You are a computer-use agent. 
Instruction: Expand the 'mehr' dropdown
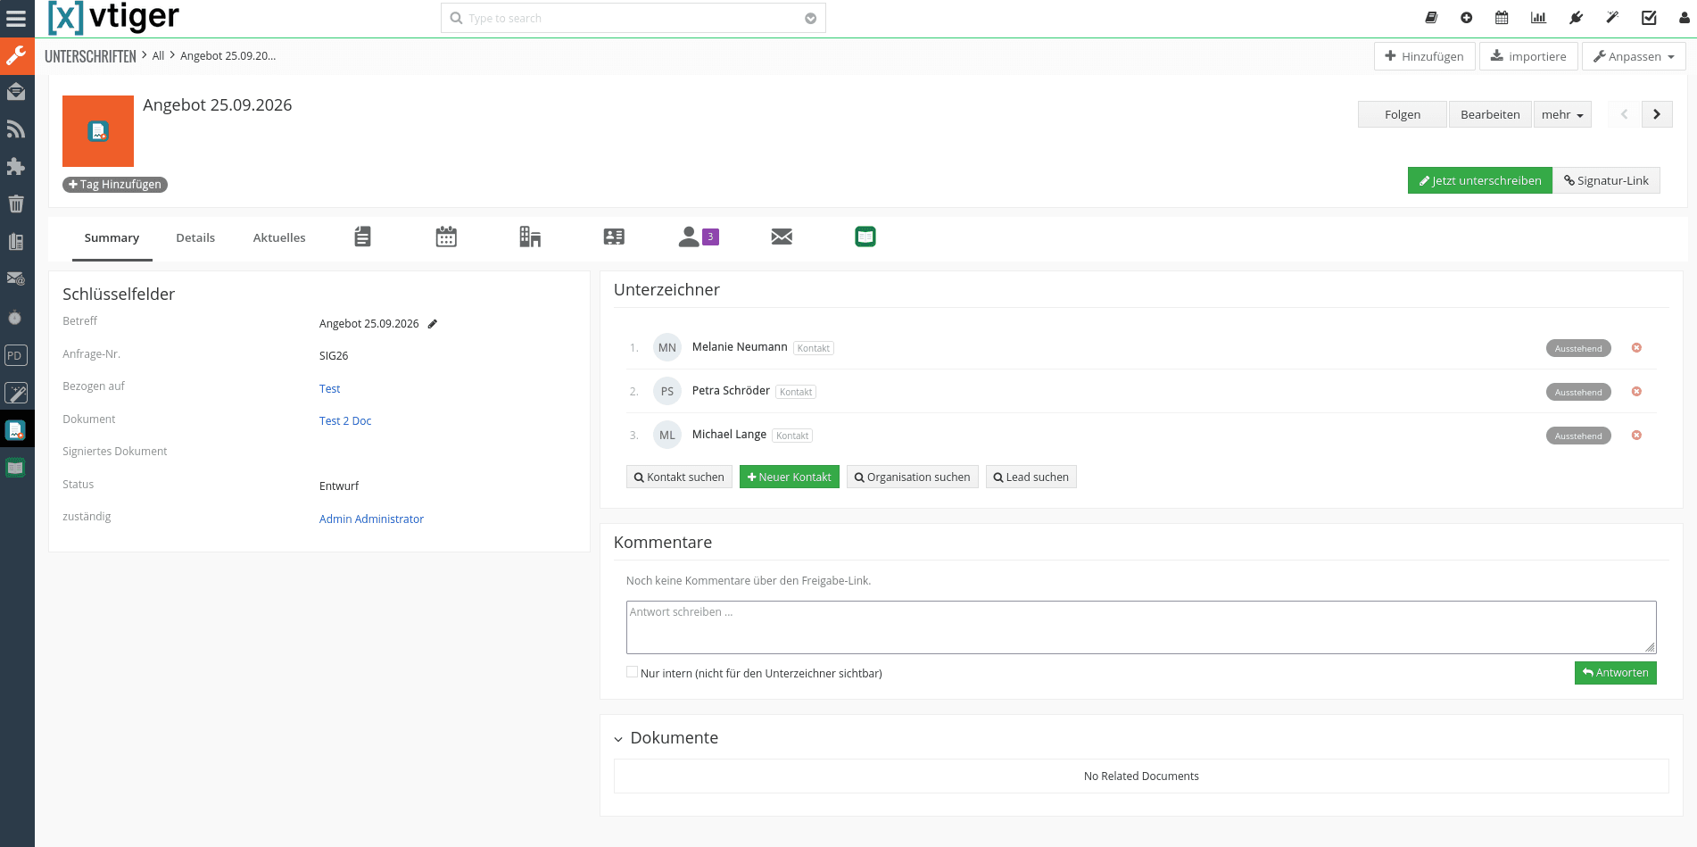[1562, 114]
